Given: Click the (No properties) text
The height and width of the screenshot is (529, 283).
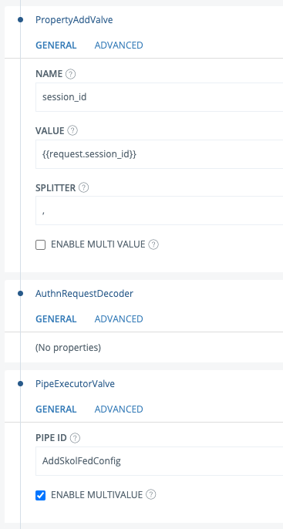Looking at the screenshot, I should tap(68, 348).
